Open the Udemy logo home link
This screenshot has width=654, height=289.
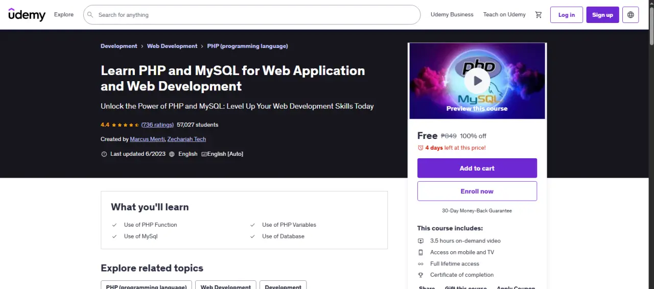(27, 15)
